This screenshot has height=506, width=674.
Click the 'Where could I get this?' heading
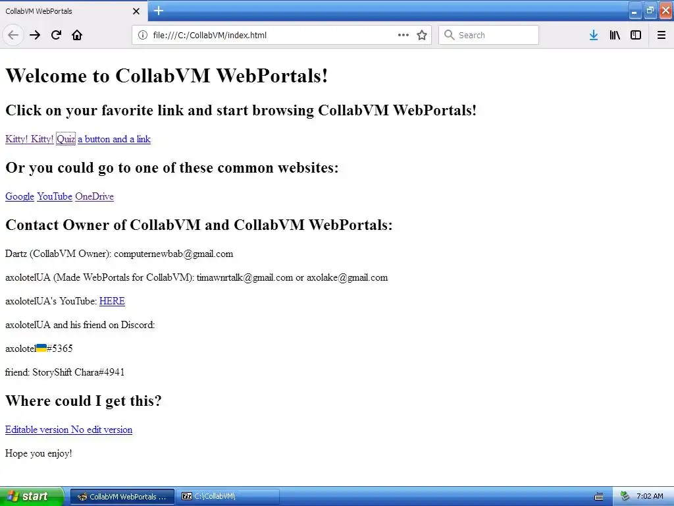tap(84, 401)
